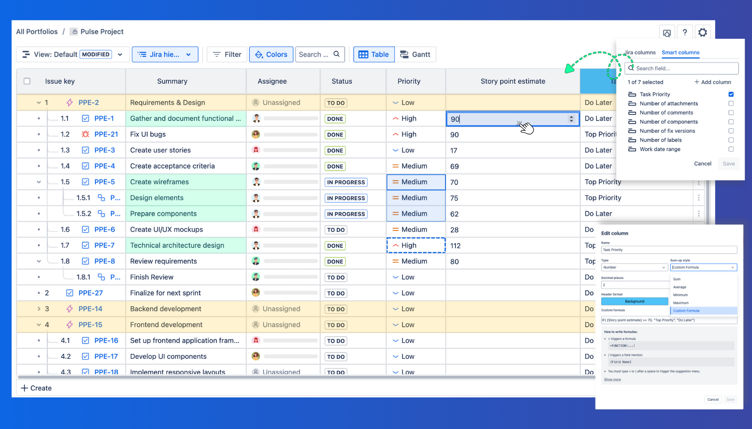Click the help question mark icon
The width and height of the screenshot is (752, 429).
(x=685, y=32)
